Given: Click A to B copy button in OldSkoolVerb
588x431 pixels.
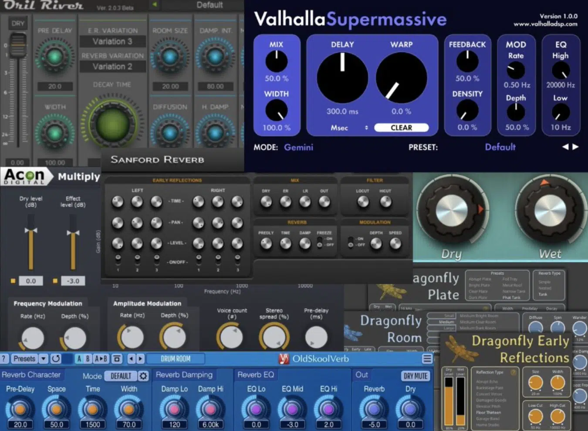Looking at the screenshot, I should click(x=101, y=359).
